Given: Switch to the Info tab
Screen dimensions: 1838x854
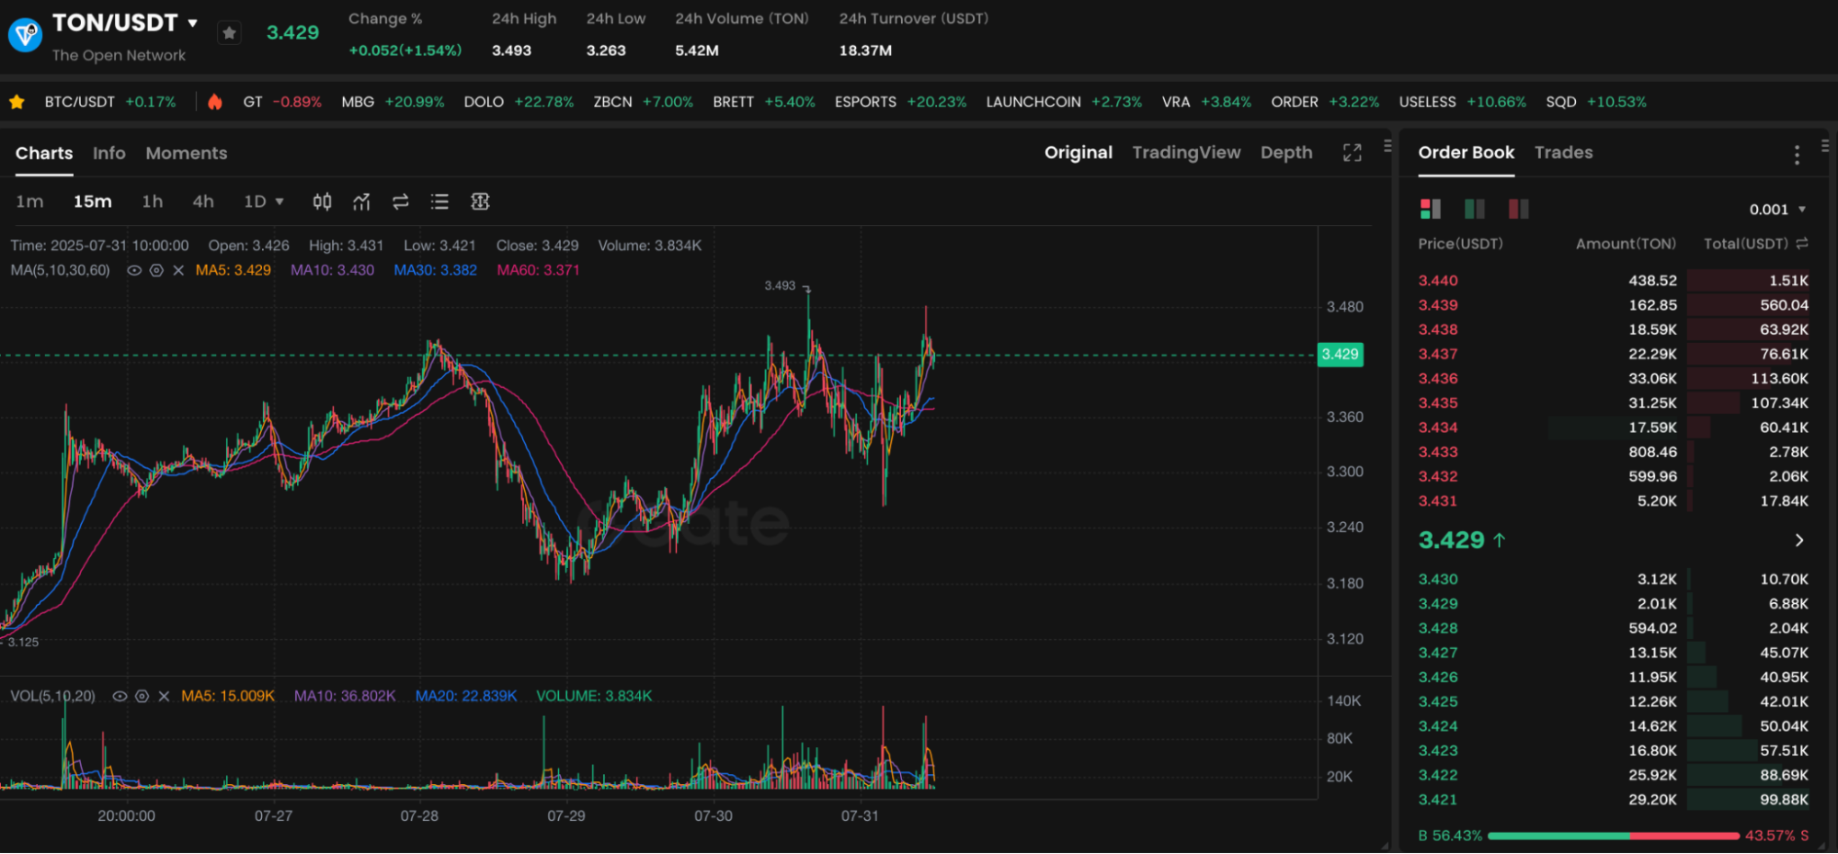Looking at the screenshot, I should 108,154.
